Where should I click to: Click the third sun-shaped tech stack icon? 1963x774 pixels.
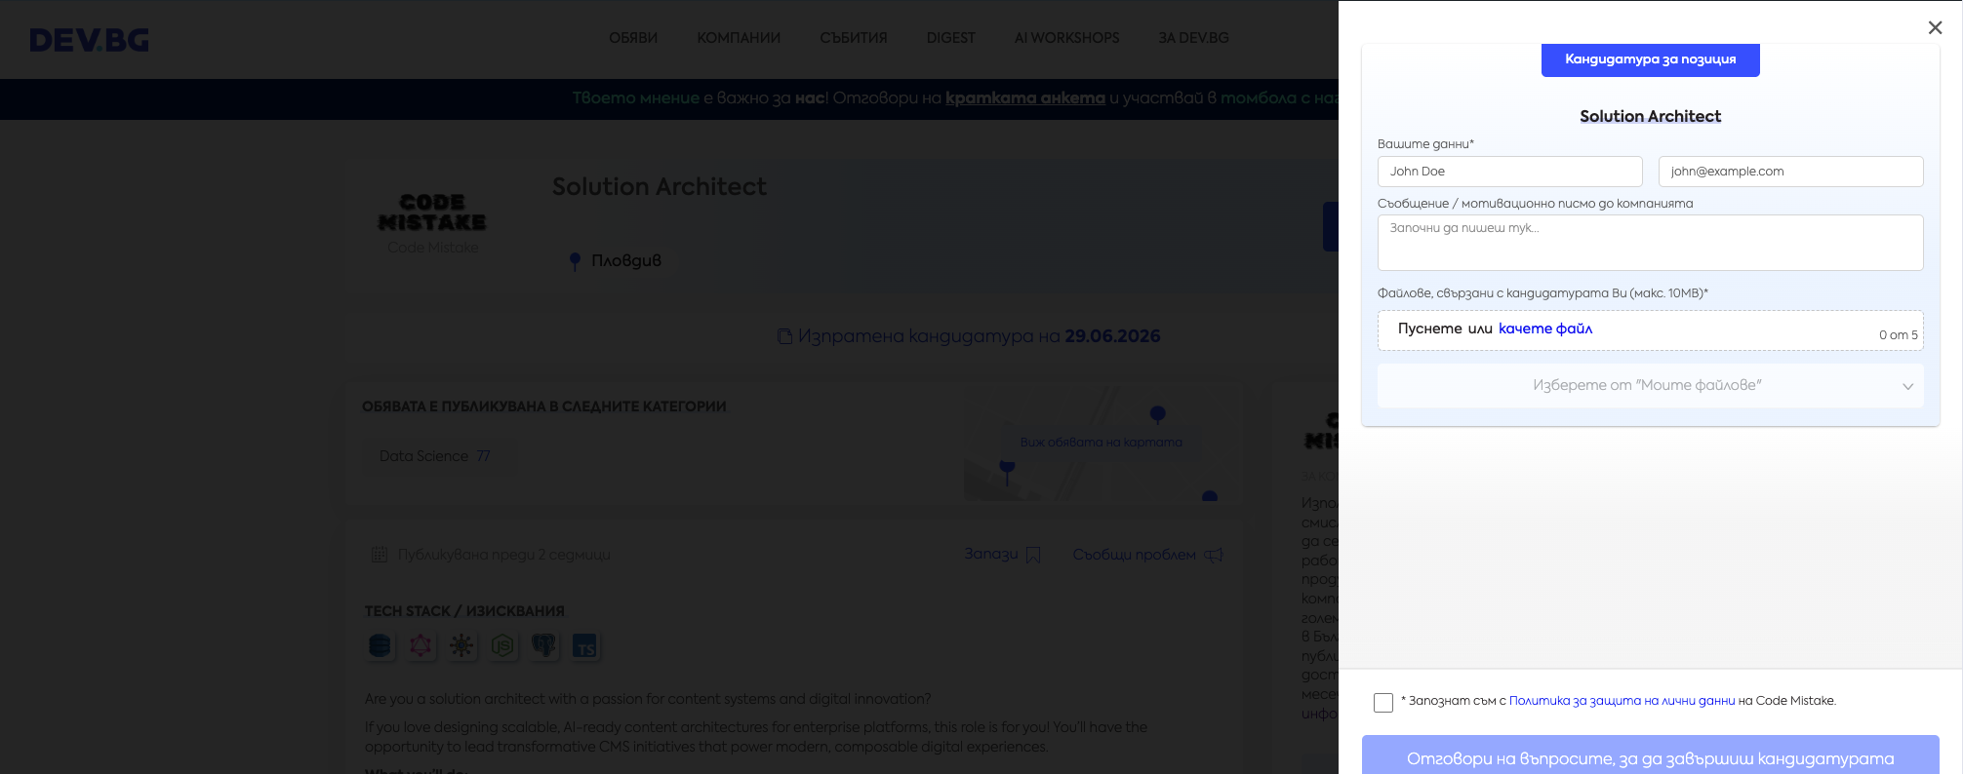tap(461, 645)
